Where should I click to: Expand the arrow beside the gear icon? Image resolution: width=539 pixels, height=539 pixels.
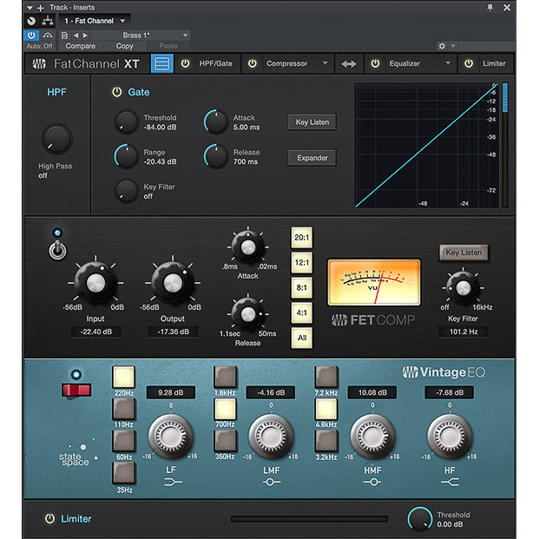click(x=453, y=46)
